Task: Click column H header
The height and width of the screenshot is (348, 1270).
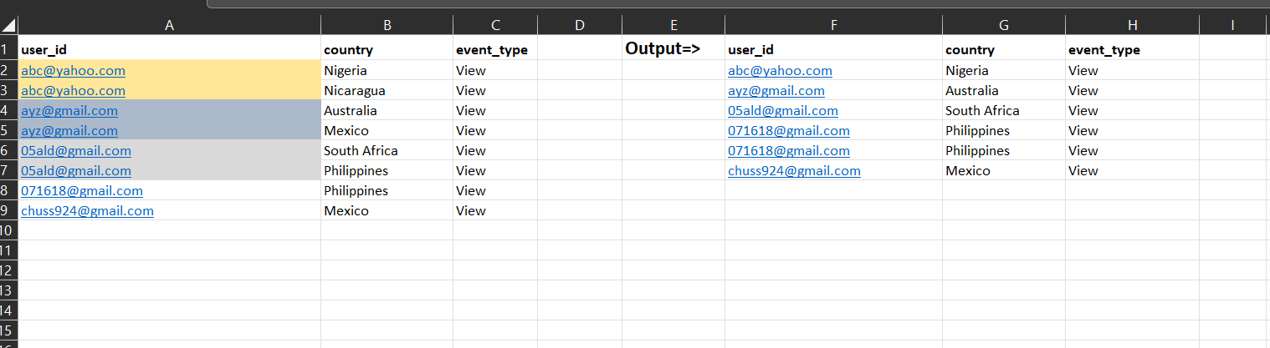Action: click(1132, 25)
